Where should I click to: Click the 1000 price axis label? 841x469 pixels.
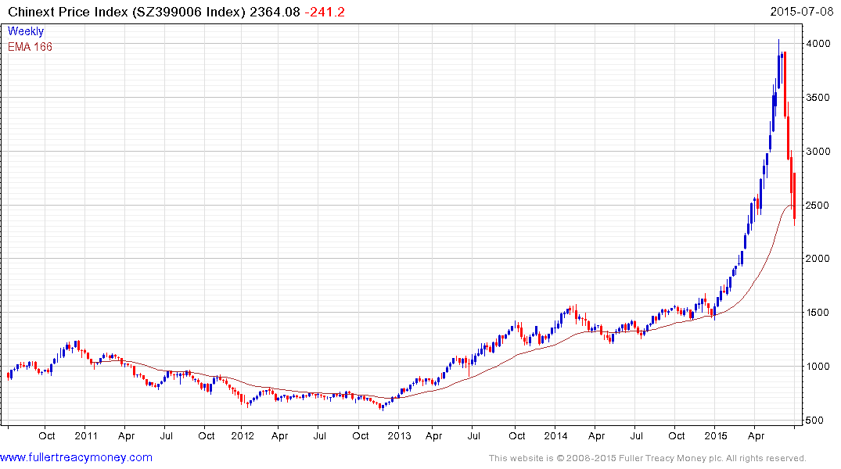(x=818, y=366)
